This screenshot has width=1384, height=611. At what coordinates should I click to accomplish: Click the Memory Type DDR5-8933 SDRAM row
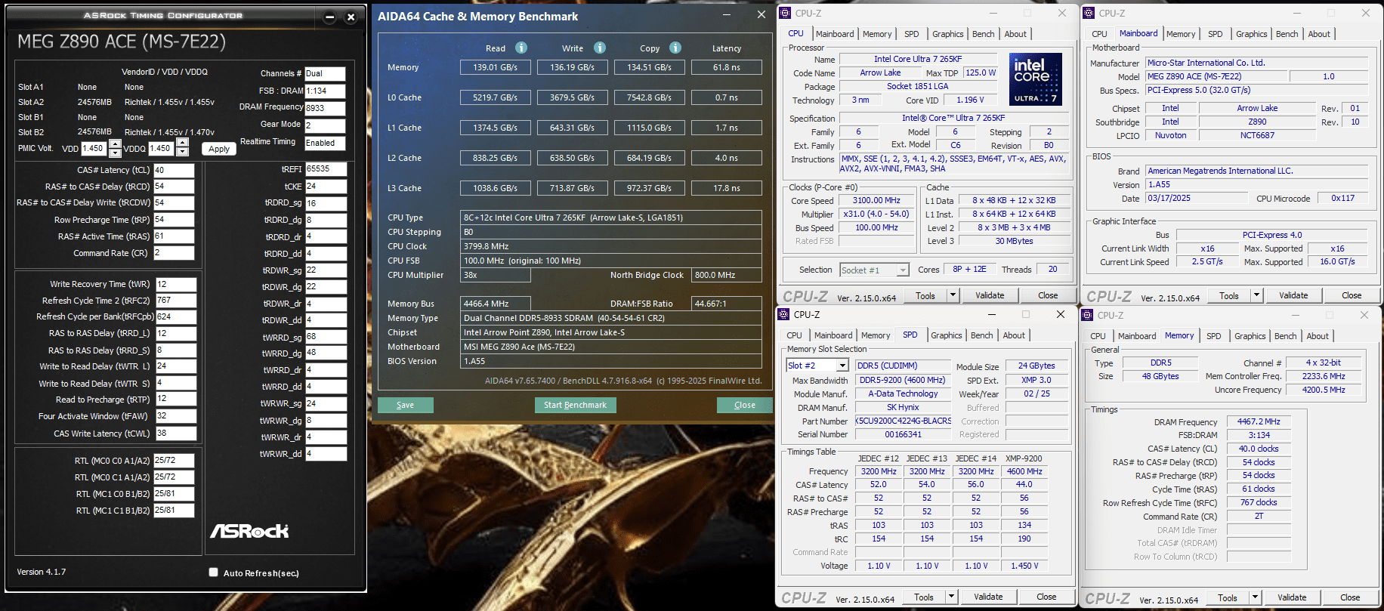611,318
